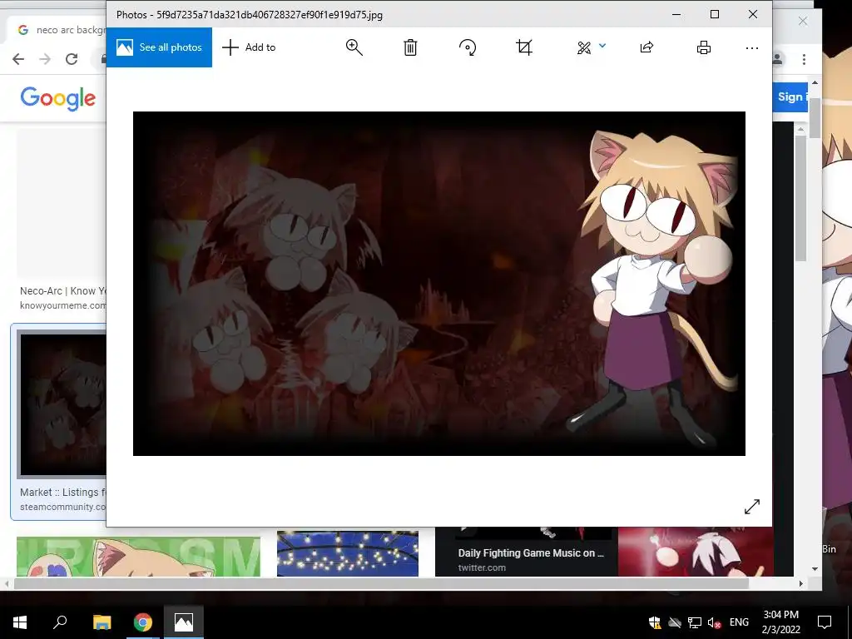The width and height of the screenshot is (852, 639).
Task: Click the network tray icon
Action: click(x=695, y=622)
